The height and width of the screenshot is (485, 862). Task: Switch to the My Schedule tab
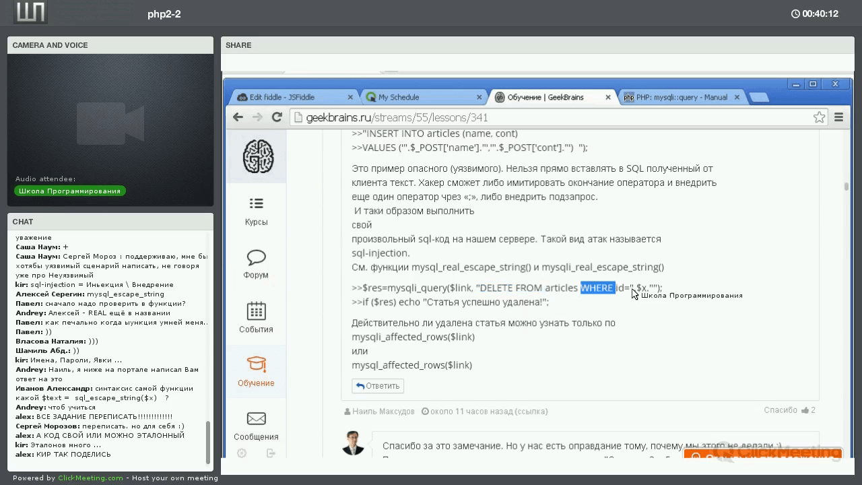point(423,97)
